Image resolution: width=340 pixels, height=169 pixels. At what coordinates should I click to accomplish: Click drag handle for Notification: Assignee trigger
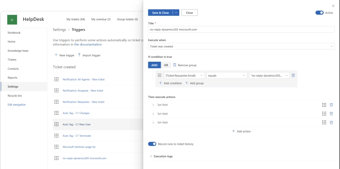tap(57, 90)
